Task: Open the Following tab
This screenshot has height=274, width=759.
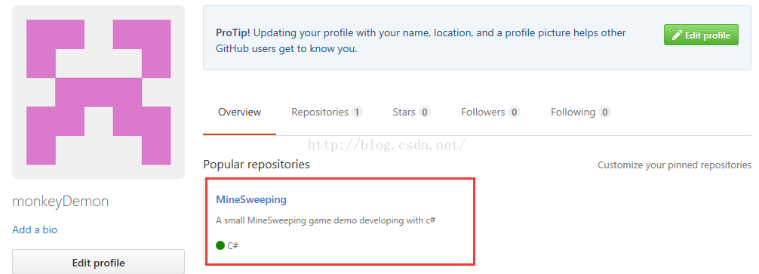Action: click(x=580, y=112)
